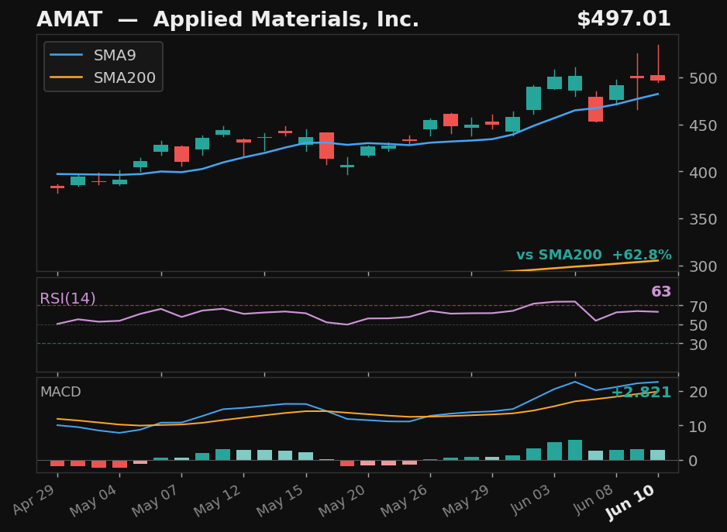Image resolution: width=727 pixels, height=532 pixels.
Task: Click the orange SMA200 legend line swatch
Action: tap(67, 77)
